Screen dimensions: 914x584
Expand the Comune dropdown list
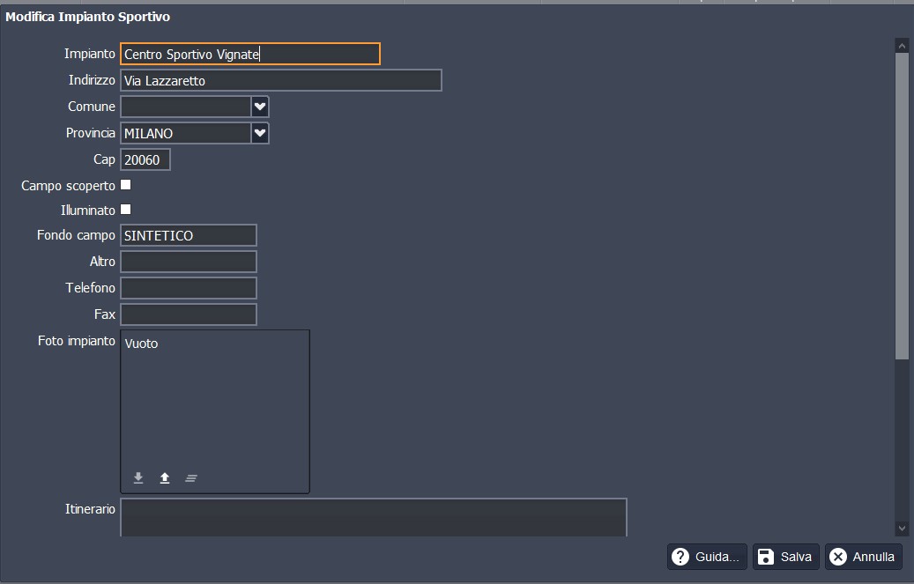tap(260, 107)
